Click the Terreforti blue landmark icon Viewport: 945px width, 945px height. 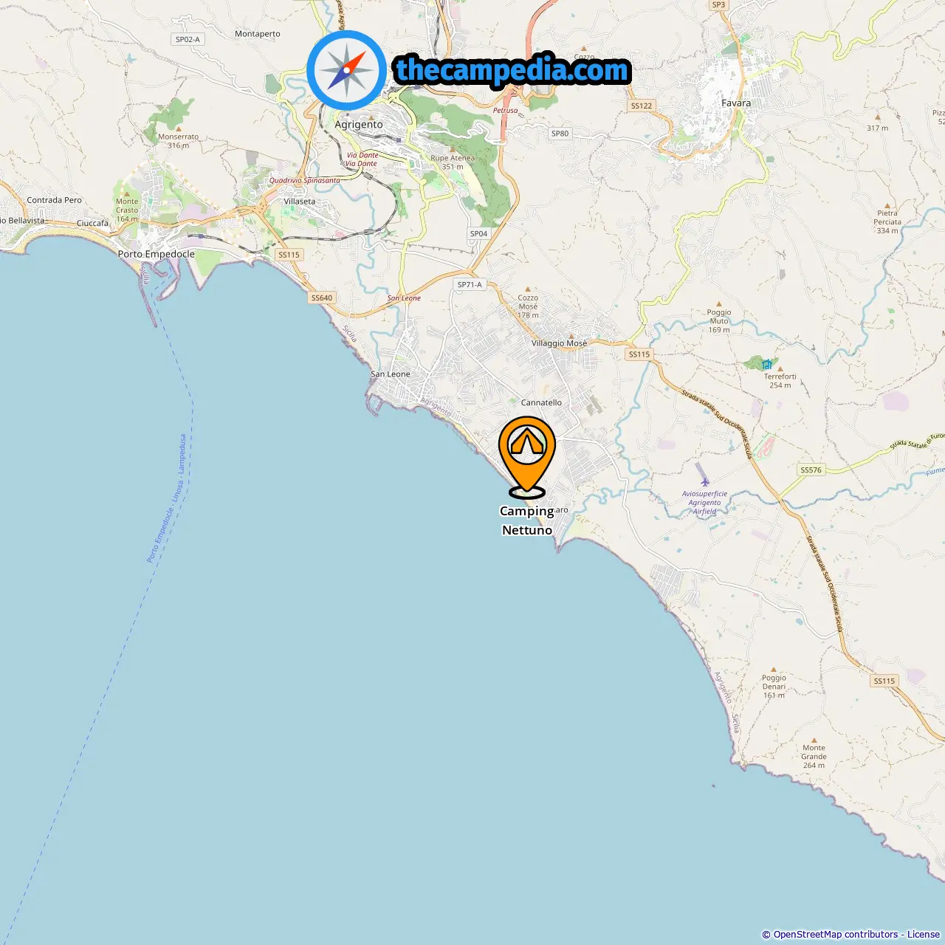pos(767,365)
